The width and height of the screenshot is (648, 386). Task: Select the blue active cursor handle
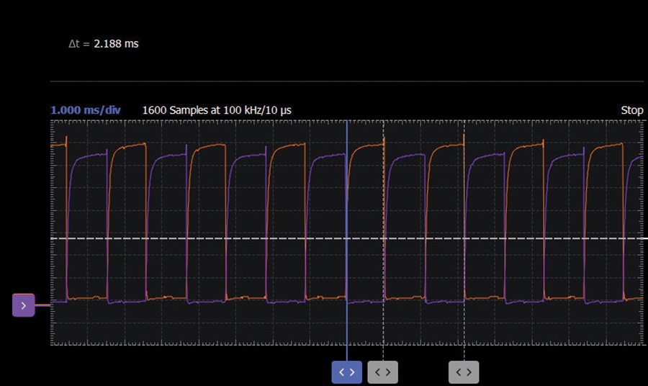pos(347,372)
